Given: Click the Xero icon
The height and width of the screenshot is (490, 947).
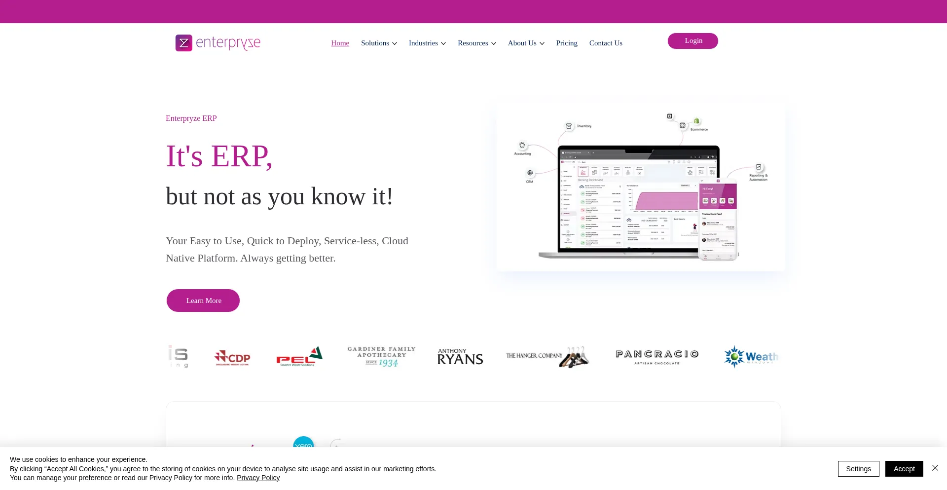Looking at the screenshot, I should (x=303, y=443).
